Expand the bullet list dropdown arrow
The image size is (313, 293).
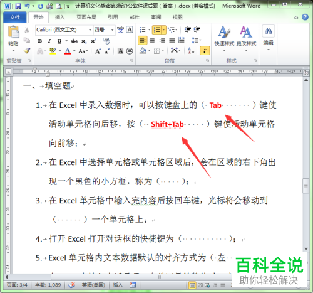(149, 30)
